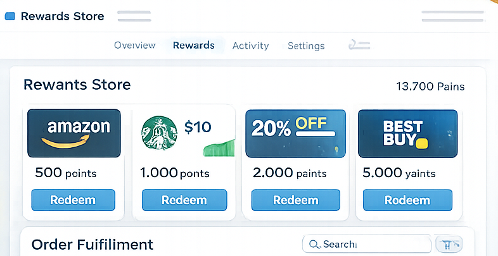Redeem the 500 points Amazon reward
Viewport: 498px width, 256px height.
click(x=73, y=200)
